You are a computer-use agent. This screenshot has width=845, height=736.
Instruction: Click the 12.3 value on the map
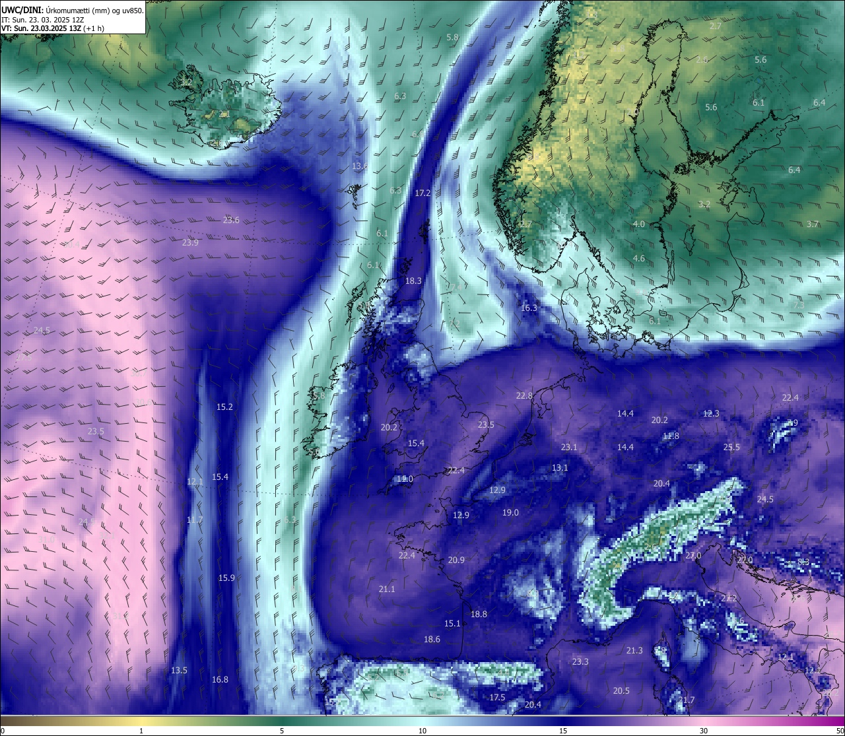(711, 413)
